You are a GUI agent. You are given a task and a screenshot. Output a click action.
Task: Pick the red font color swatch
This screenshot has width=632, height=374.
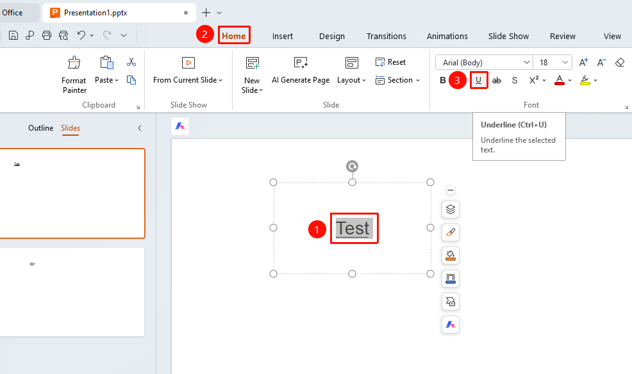pos(560,80)
